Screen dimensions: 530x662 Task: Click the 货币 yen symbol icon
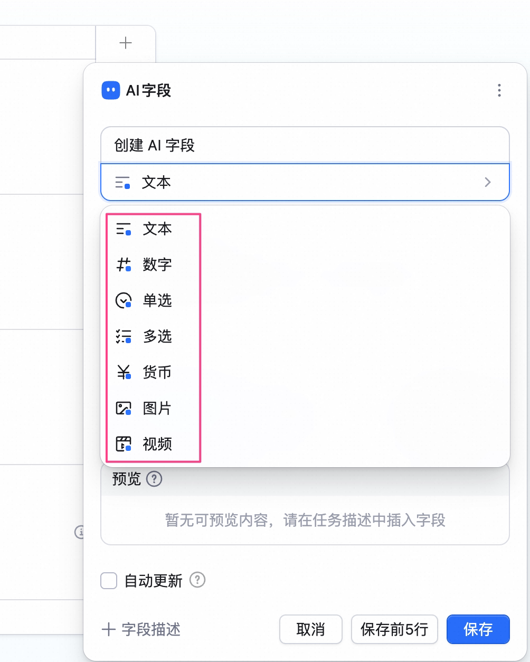coord(123,372)
